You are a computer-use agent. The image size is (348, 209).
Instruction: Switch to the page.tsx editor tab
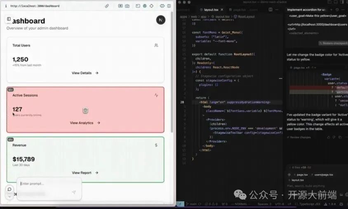(243, 10)
